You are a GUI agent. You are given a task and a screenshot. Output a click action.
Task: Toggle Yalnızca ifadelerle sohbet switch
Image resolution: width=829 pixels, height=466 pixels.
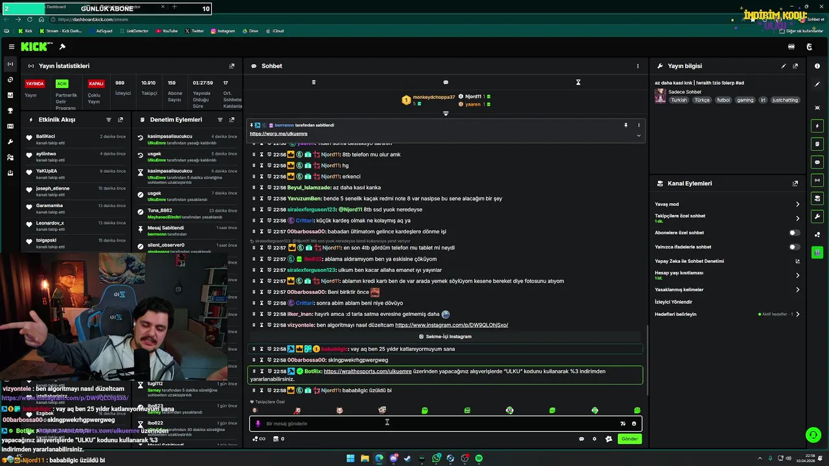click(x=793, y=247)
